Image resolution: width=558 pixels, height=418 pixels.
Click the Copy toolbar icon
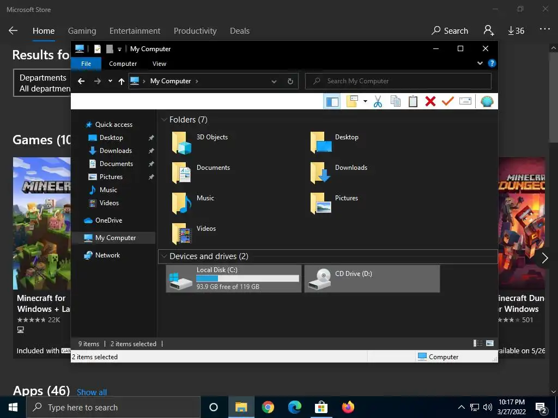click(396, 101)
